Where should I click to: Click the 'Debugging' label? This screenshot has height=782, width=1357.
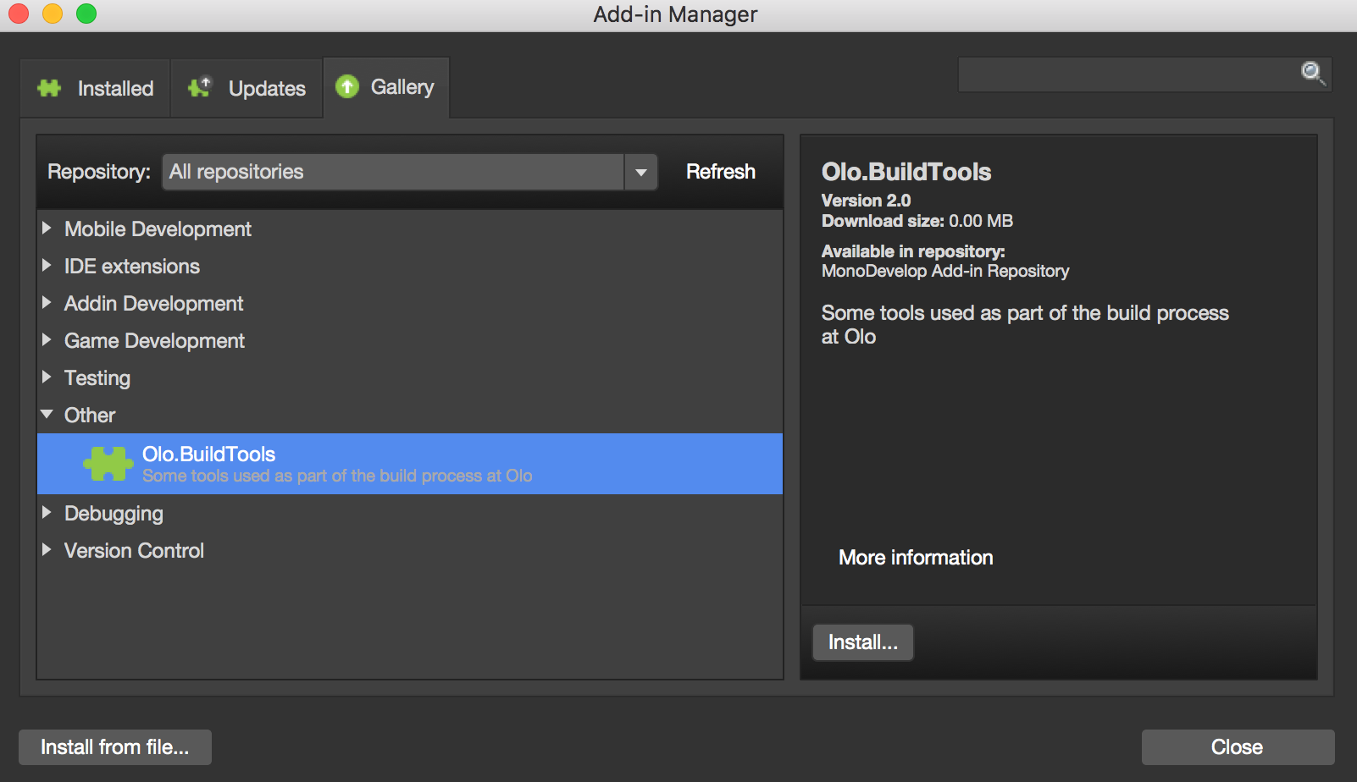[x=114, y=514]
